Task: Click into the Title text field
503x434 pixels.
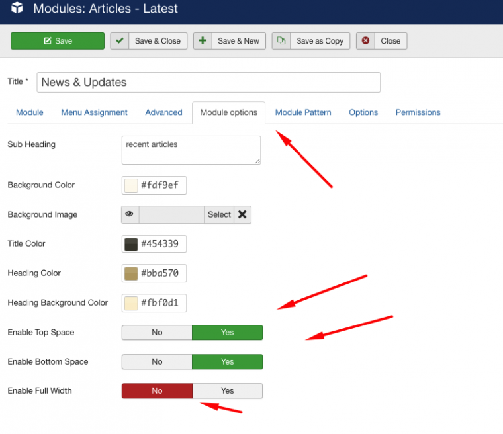Action: [x=208, y=82]
